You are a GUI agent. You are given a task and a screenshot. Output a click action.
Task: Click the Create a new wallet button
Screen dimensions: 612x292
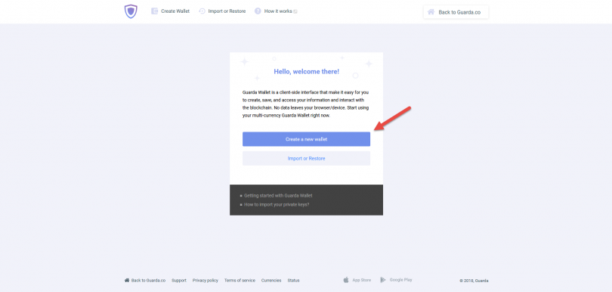[307, 139]
